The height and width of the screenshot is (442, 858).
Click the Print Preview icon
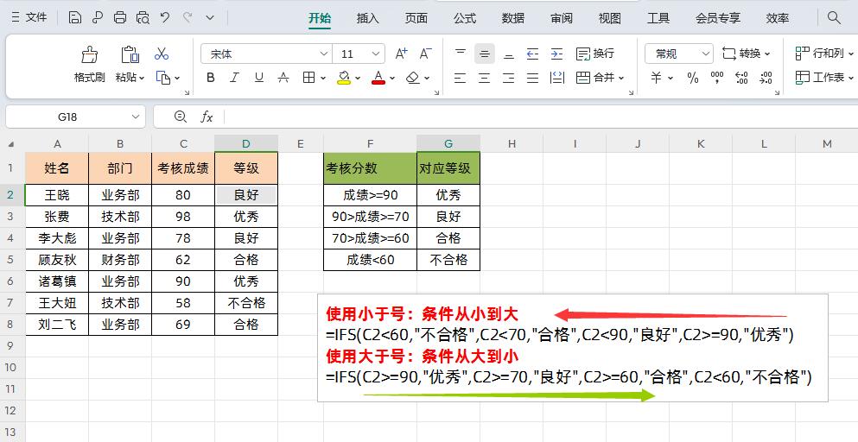143,17
